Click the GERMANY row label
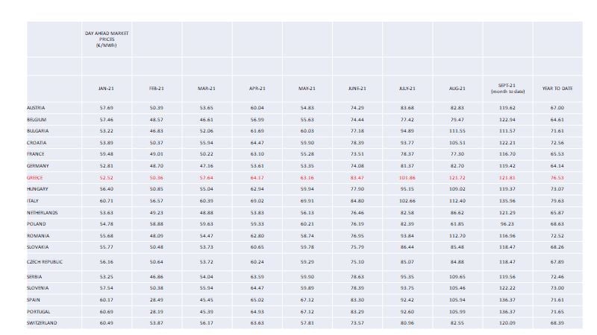This screenshot has height=335, width=597. point(38,166)
